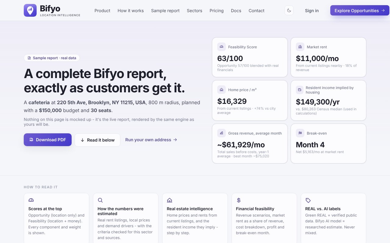Click the HOW TO READ IT section label
This screenshot has height=243, width=390.
pos(41,187)
